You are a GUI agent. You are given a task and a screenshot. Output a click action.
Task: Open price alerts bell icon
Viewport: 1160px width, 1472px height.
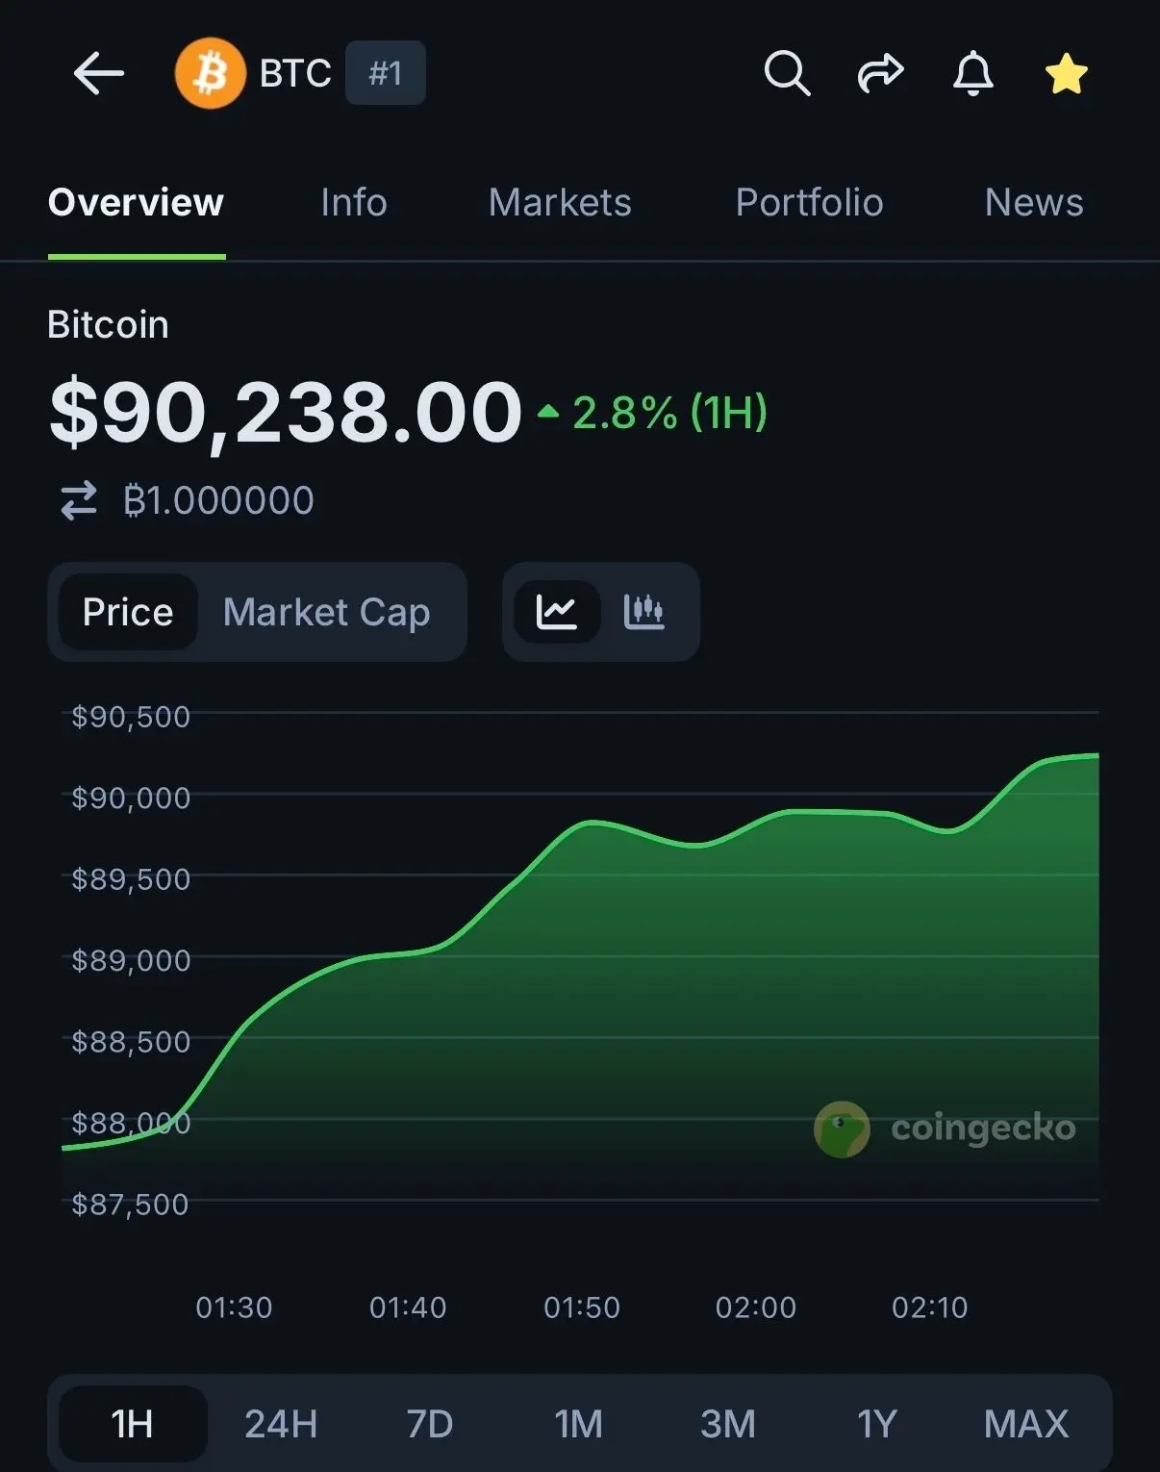click(x=972, y=73)
